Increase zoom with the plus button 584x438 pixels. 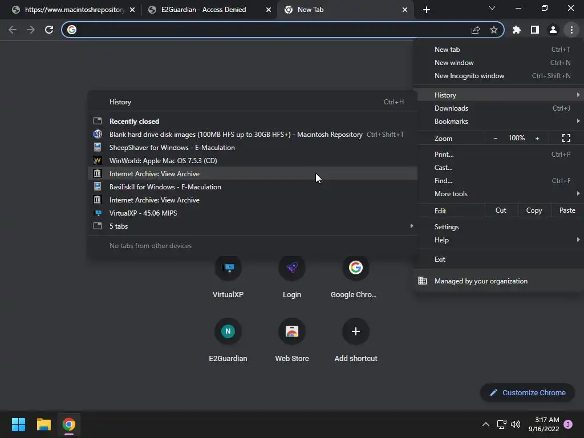(x=537, y=138)
